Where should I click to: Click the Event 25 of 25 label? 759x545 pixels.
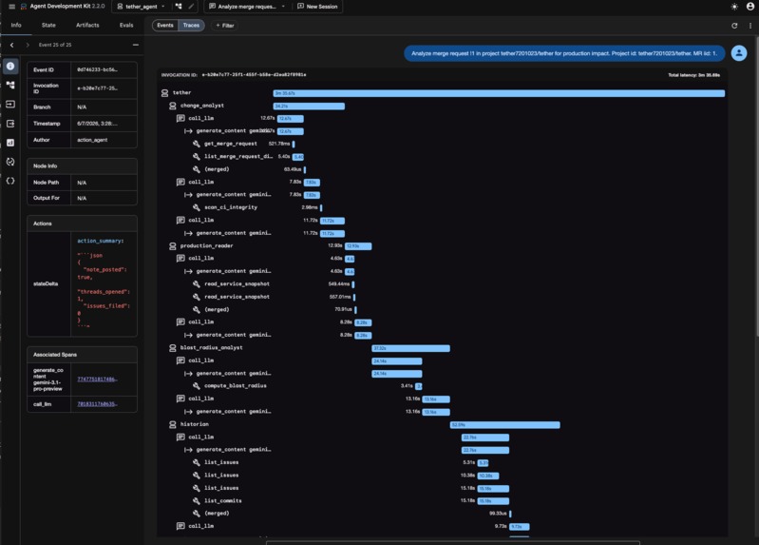tap(55, 45)
